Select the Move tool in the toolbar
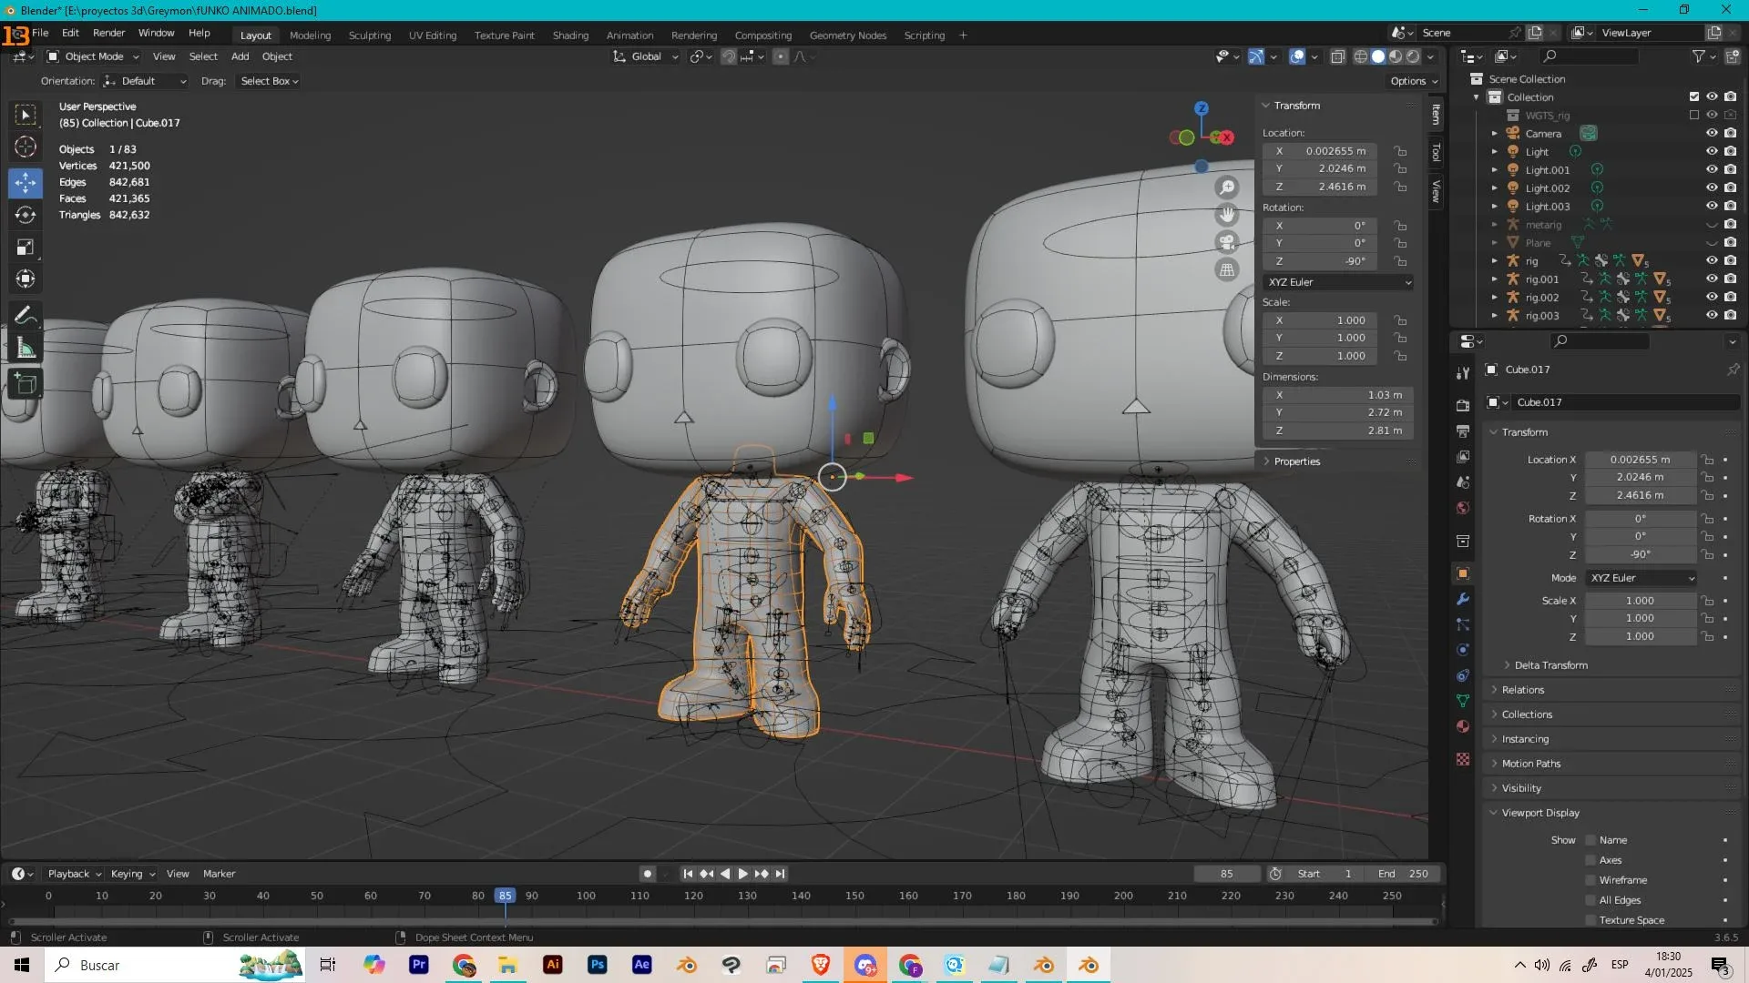1749x983 pixels. (26, 183)
